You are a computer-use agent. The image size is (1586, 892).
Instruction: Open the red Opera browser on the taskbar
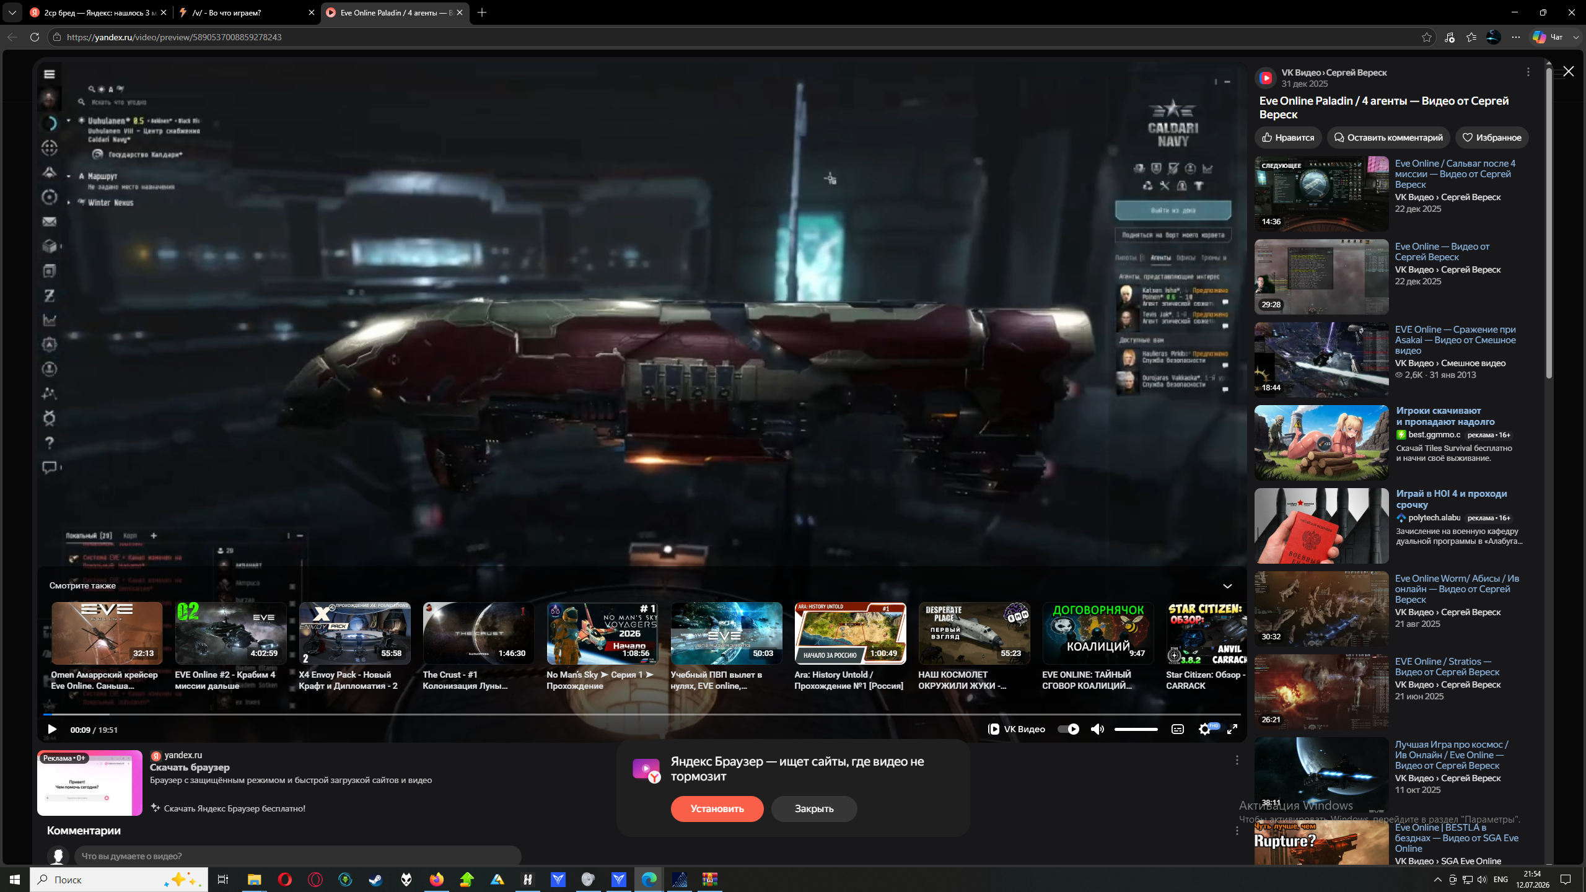click(284, 880)
